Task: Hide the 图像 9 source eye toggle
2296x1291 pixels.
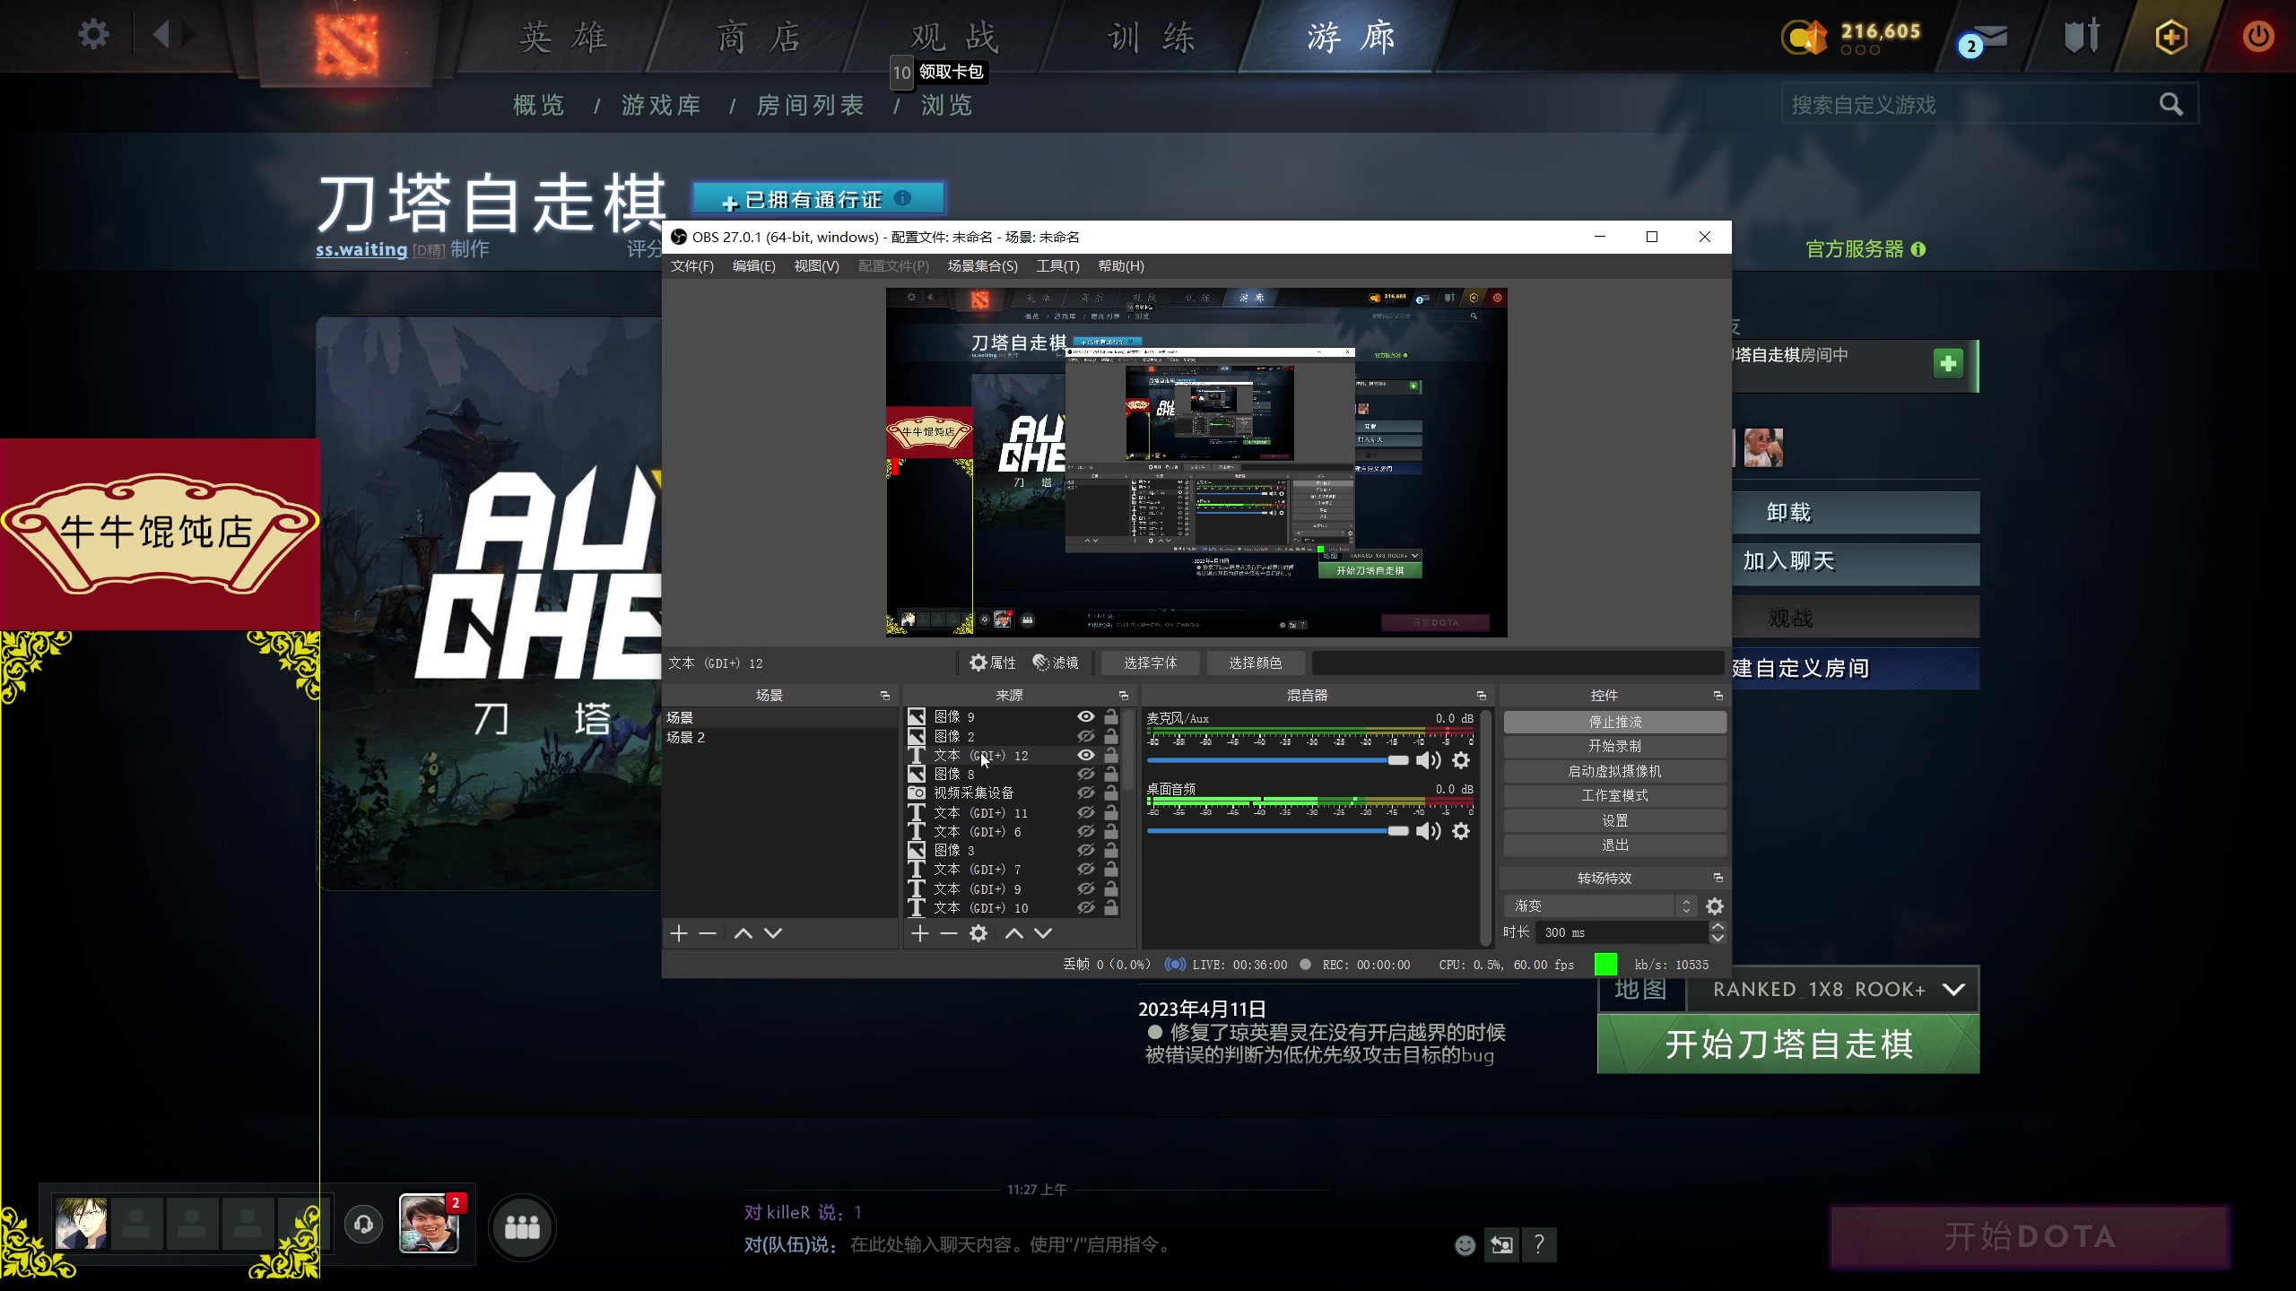Action: coord(1085,716)
